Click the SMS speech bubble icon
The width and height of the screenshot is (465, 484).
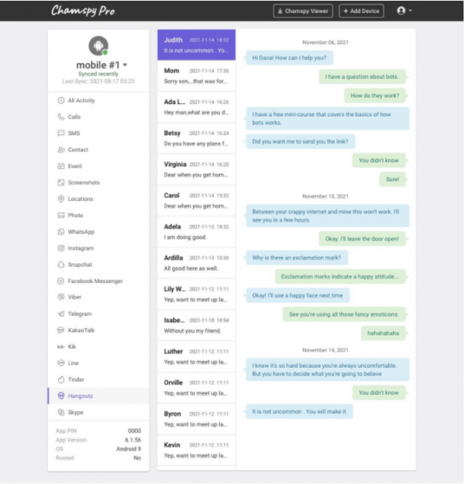click(x=61, y=133)
